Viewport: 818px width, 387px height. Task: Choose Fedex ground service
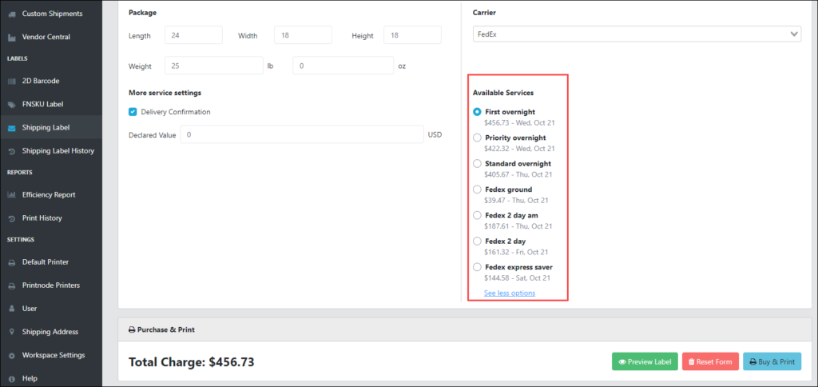pyautogui.click(x=477, y=190)
